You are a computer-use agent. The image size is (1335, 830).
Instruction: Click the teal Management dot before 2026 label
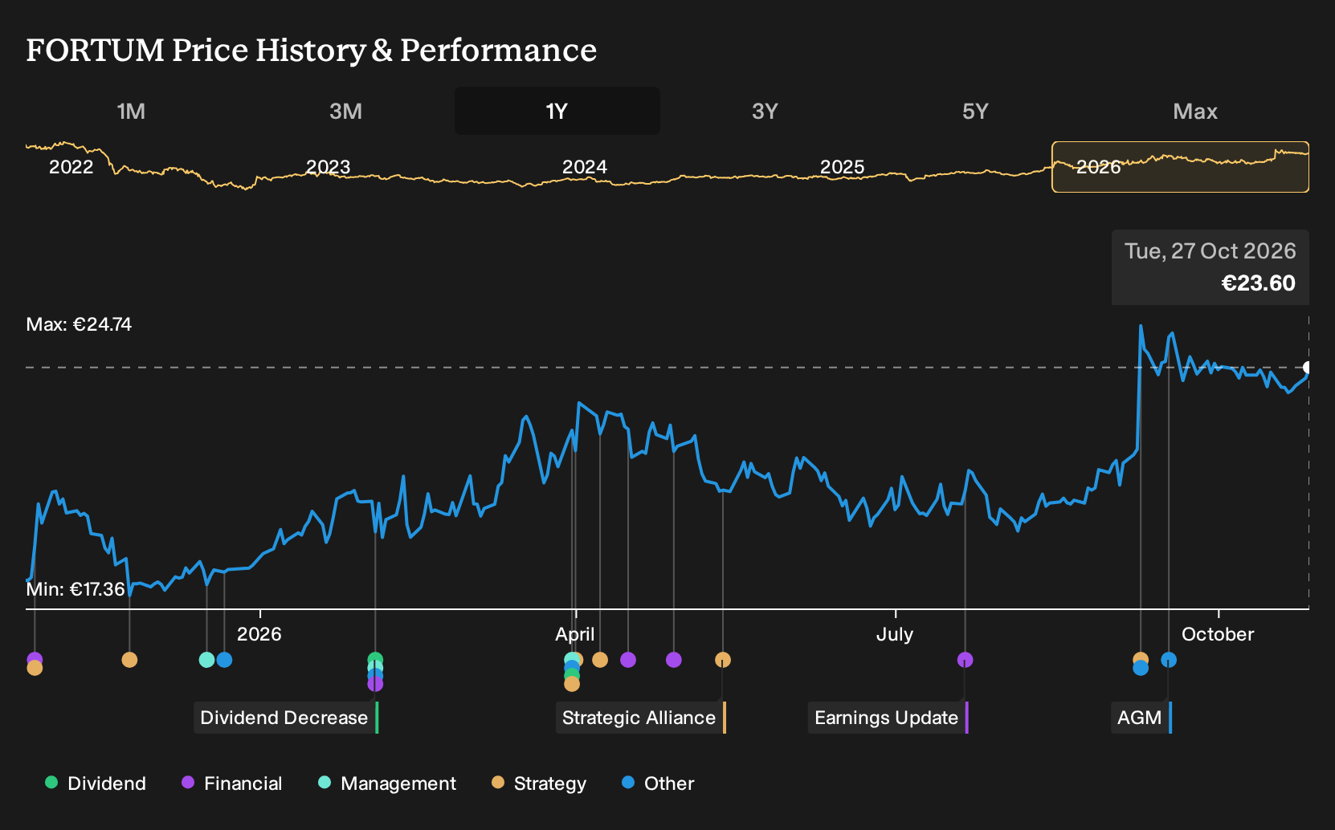(x=206, y=660)
